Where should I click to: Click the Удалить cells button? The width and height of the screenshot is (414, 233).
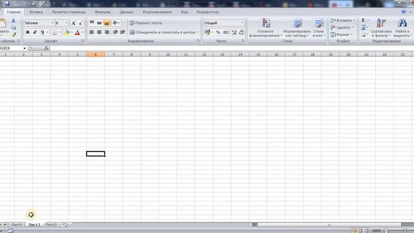342,27
